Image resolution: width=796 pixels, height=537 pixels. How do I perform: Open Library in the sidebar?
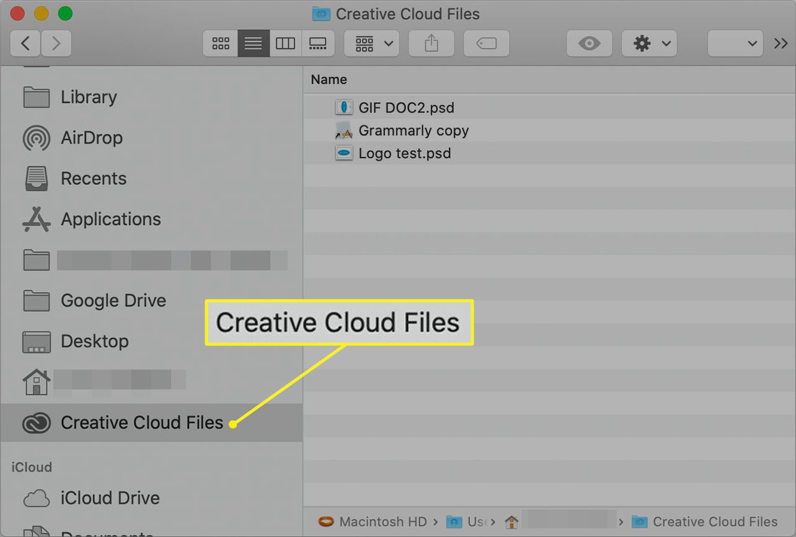(x=151, y=97)
